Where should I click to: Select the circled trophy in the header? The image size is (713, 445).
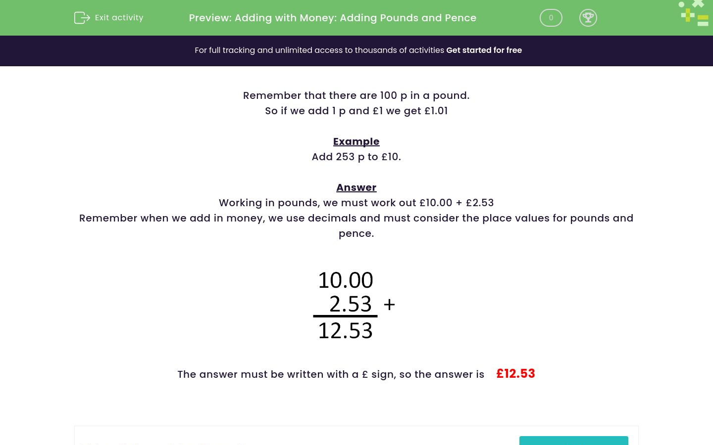588,18
